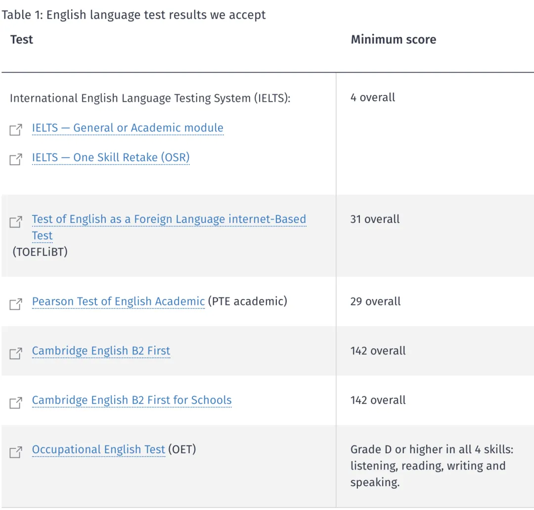Select '142 overall' in B2 First for Schools row

click(x=378, y=400)
